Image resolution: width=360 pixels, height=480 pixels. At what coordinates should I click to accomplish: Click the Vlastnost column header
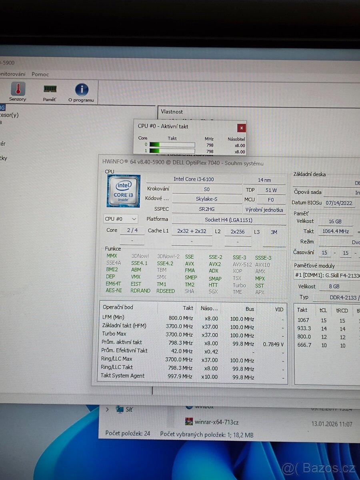(172, 112)
